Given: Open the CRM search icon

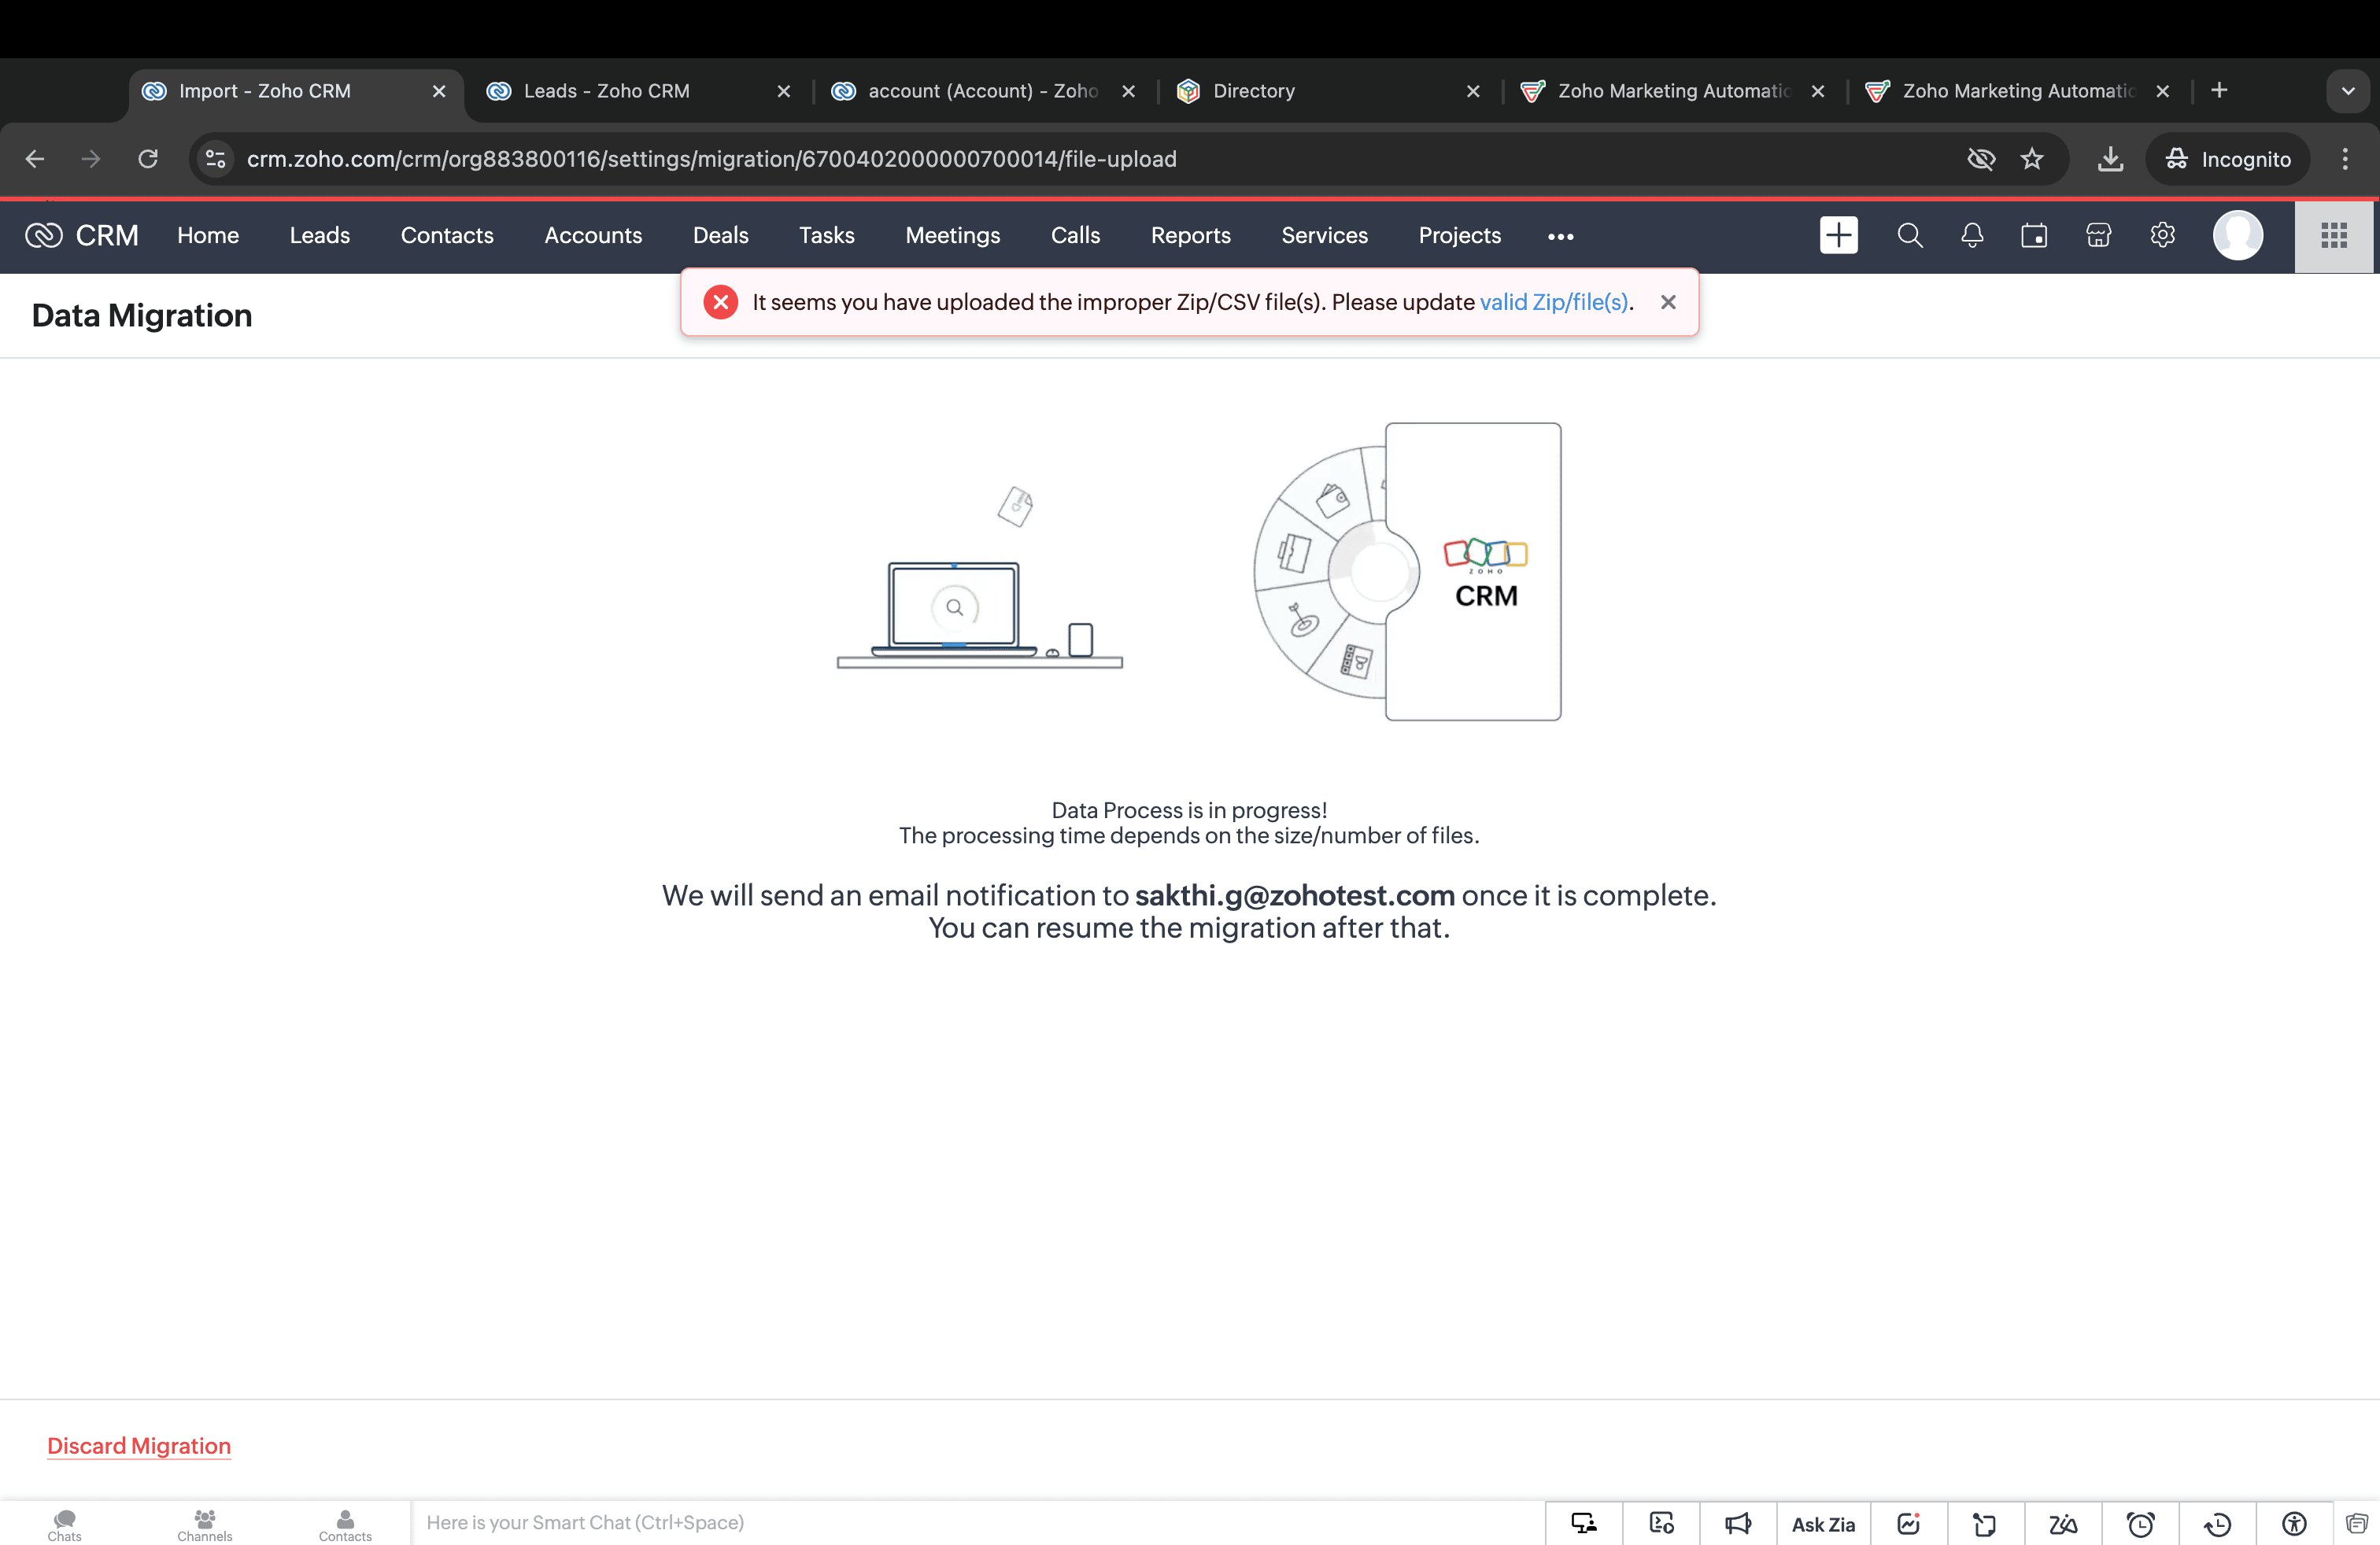Looking at the screenshot, I should pos(1909,236).
